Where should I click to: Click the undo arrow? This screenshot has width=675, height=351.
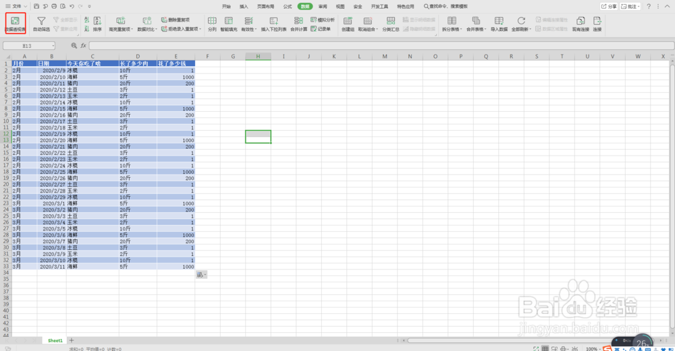click(72, 7)
